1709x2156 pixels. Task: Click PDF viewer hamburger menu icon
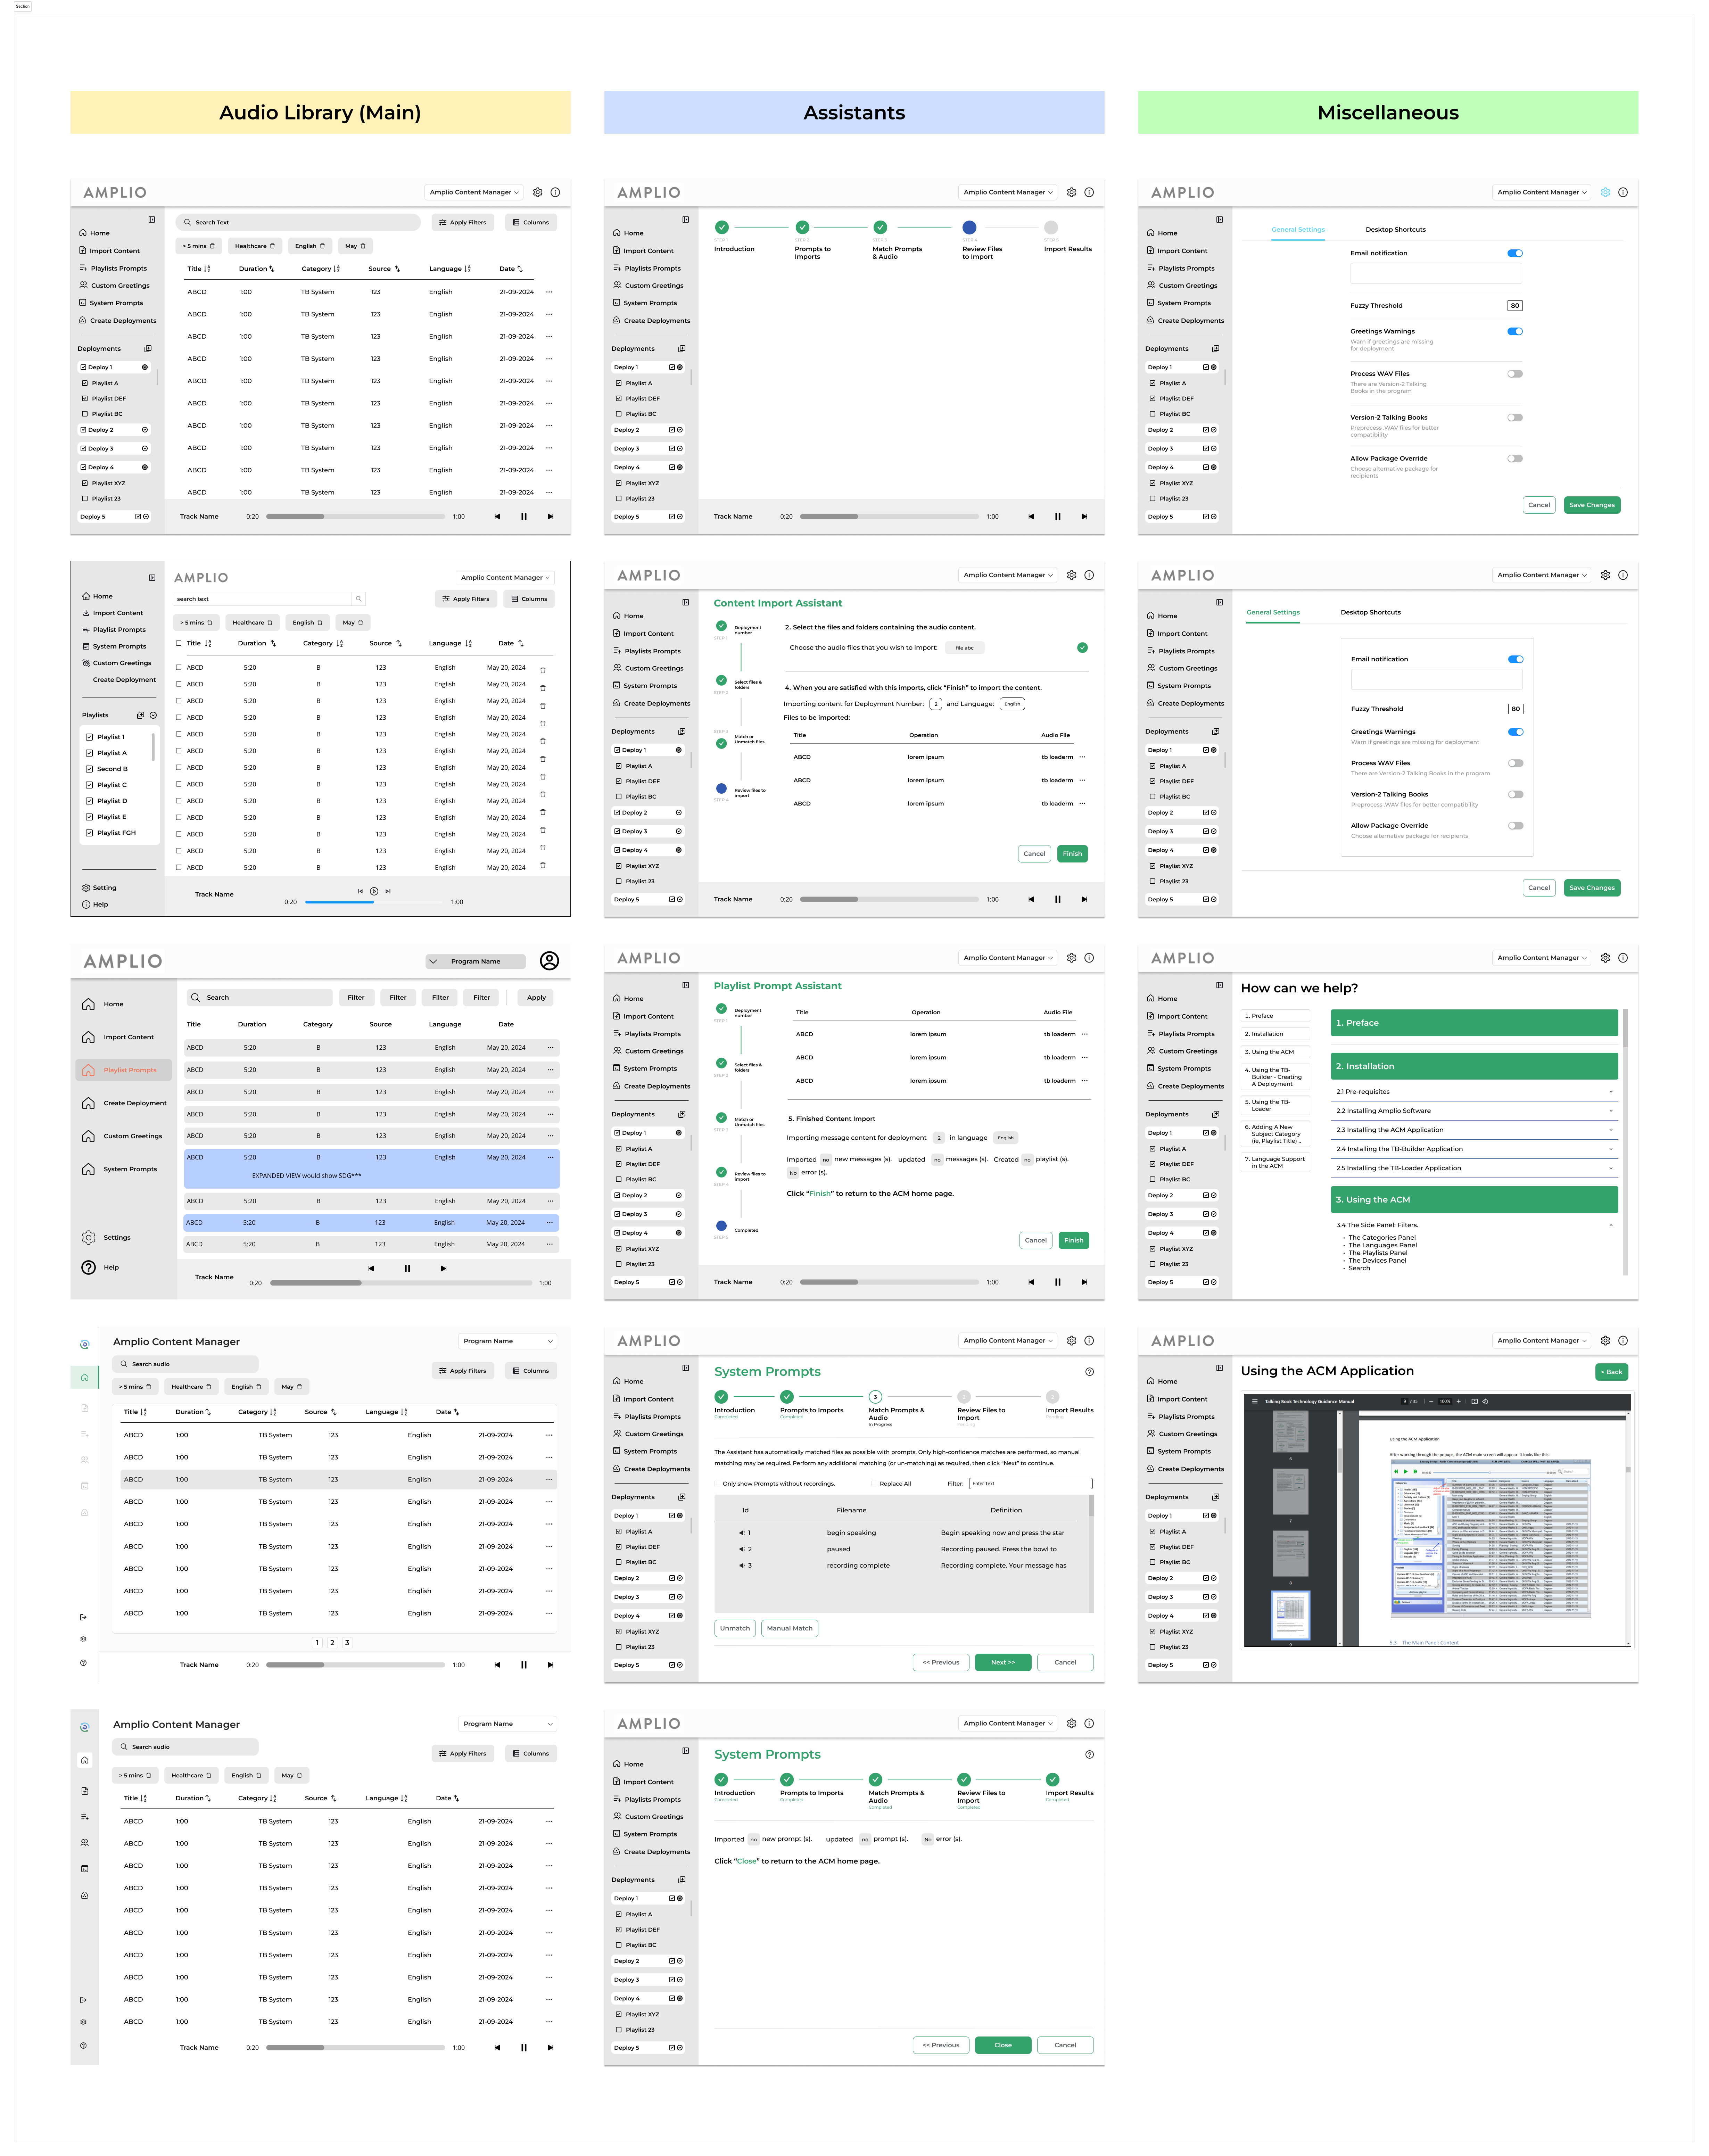(1255, 1401)
